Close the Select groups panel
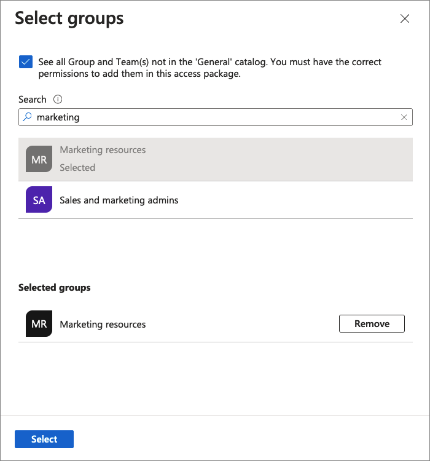430x461 pixels. (x=405, y=18)
